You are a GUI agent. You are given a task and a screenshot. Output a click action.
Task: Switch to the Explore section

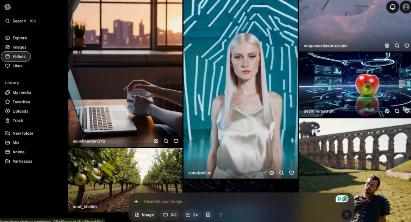pyautogui.click(x=19, y=38)
